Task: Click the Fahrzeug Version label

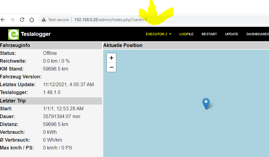Action: [x=21, y=77]
